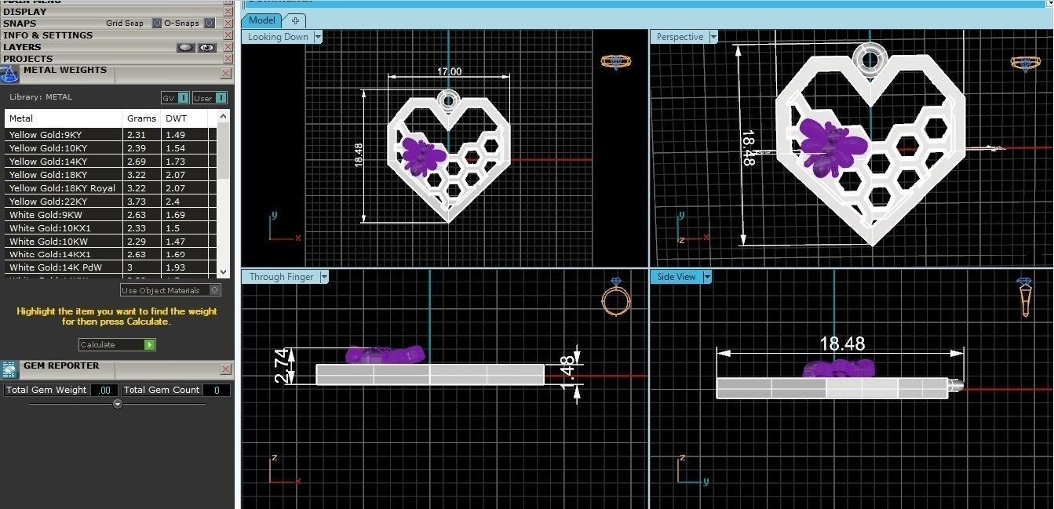Image resolution: width=1054 pixels, height=509 pixels.
Task: Open the Looking Down viewport dropdown
Action: coord(318,37)
